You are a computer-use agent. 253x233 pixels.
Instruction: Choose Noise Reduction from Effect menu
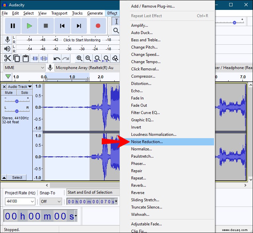[172, 142]
